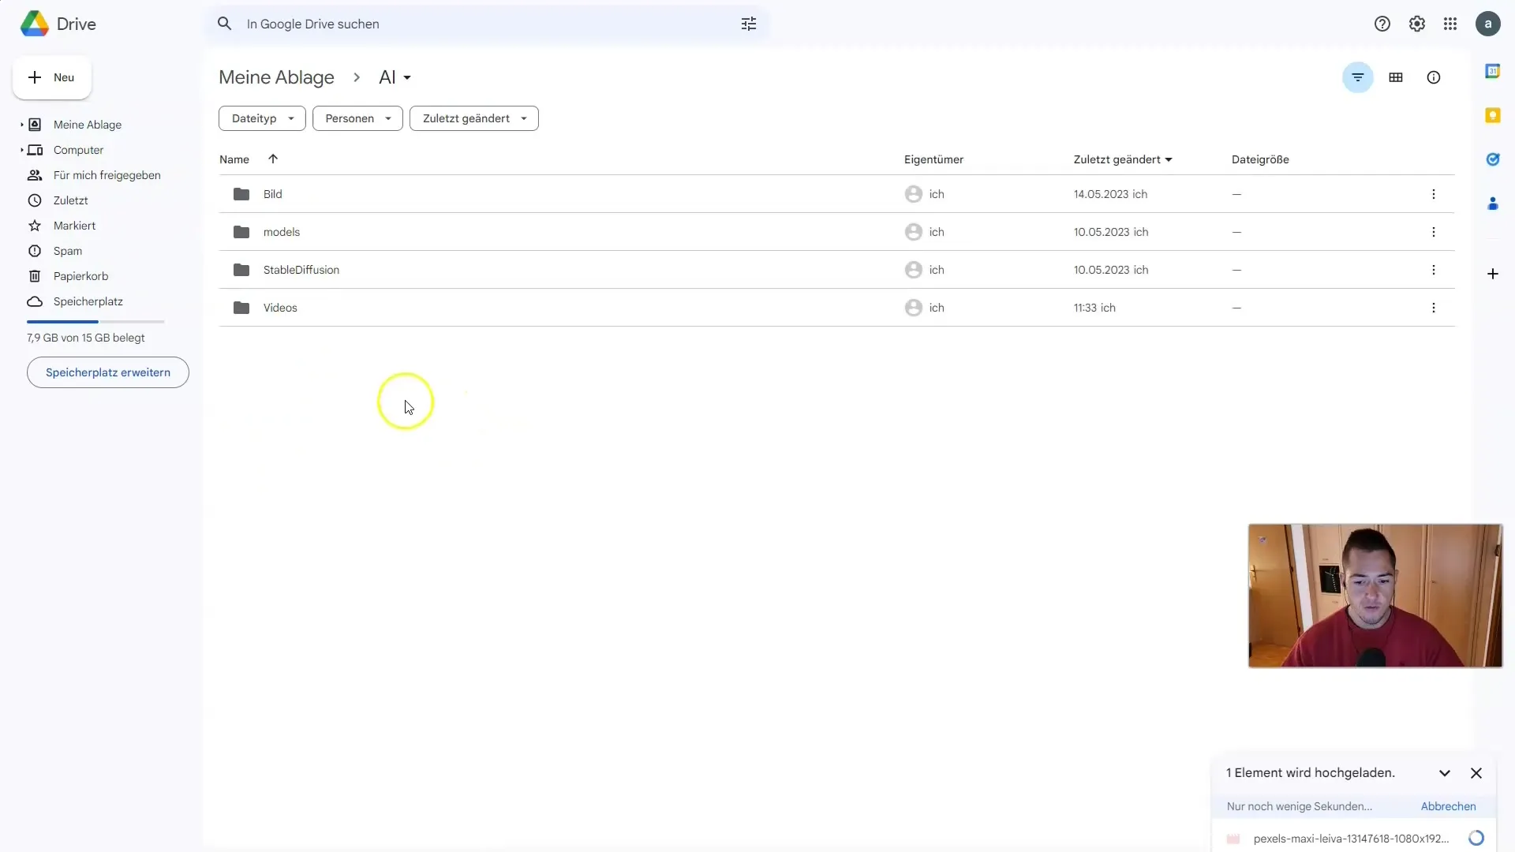Open Markiert starred items
The width and height of the screenshot is (1515, 852).
(x=74, y=226)
